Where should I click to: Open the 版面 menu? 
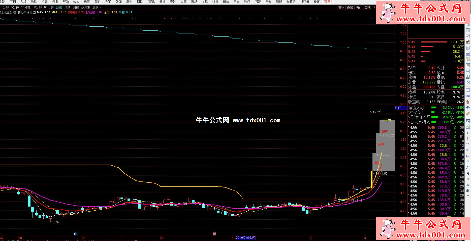118,2
